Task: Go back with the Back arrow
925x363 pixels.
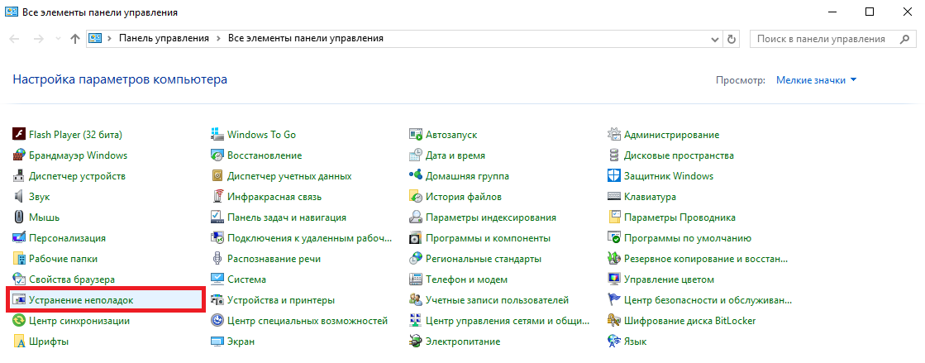Action: tap(16, 39)
